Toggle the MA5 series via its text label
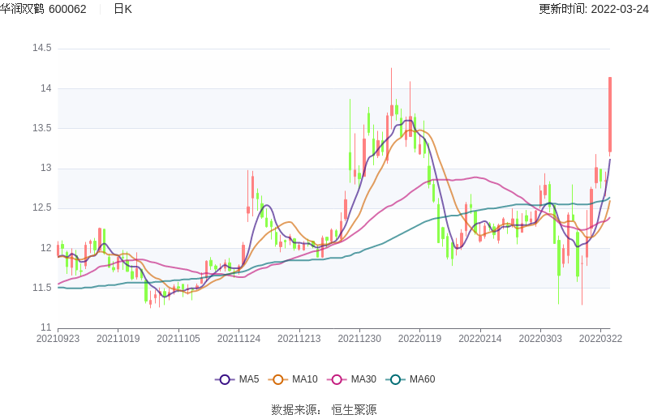 click(249, 379)
